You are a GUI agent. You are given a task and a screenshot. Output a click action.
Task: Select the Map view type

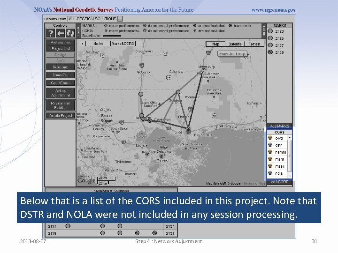[x=215, y=44]
